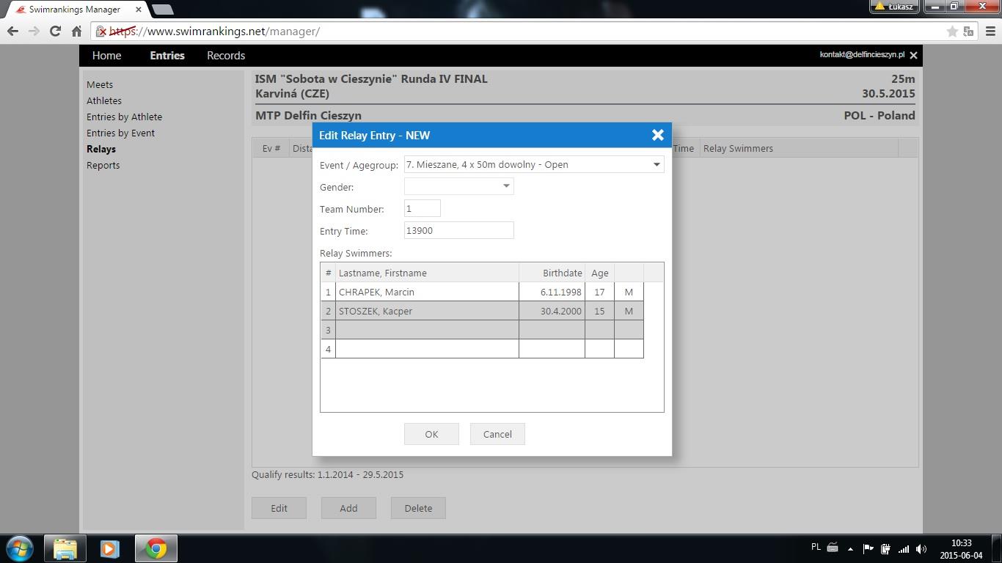Go to Meets in sidebar
1002x563 pixels.
coord(100,84)
